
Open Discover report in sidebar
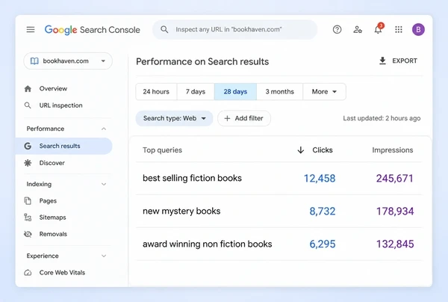[52, 163]
